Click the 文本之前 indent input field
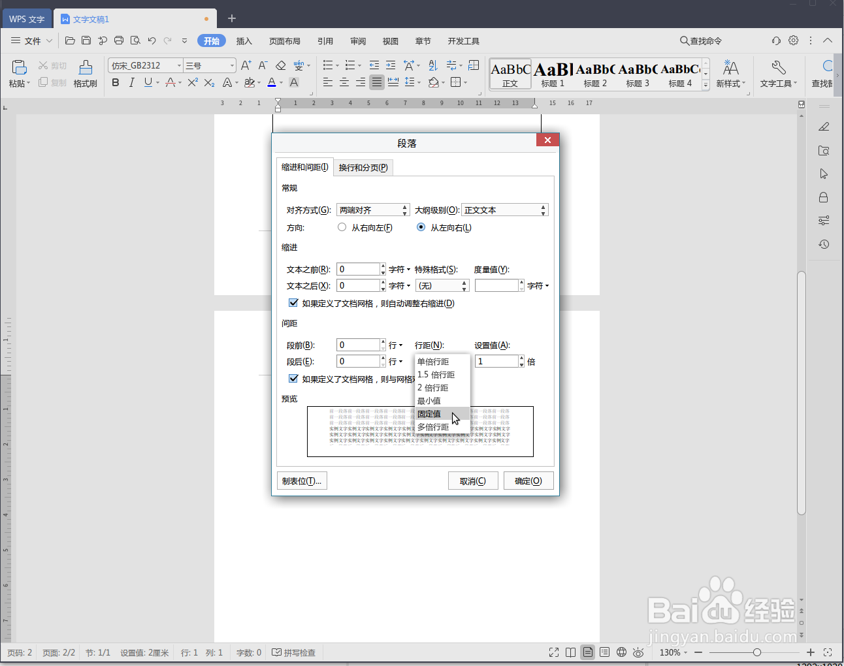Viewport: 844px width, 666px height. (358, 269)
